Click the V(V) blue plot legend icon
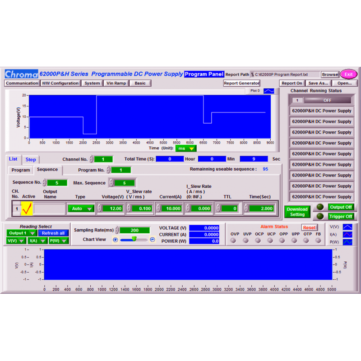 click(347, 227)
